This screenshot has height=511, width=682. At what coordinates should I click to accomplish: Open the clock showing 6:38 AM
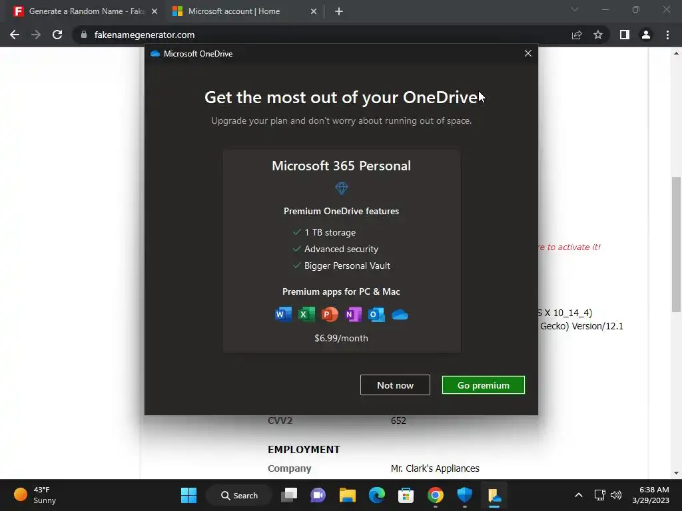(x=651, y=495)
